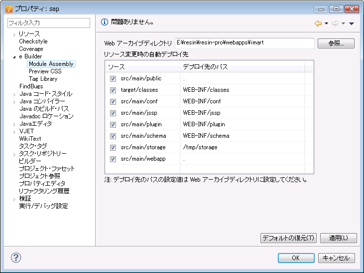This screenshot has width=364, height=273.
Task: Click the forward arrow navigation icon
Action: point(335,23)
